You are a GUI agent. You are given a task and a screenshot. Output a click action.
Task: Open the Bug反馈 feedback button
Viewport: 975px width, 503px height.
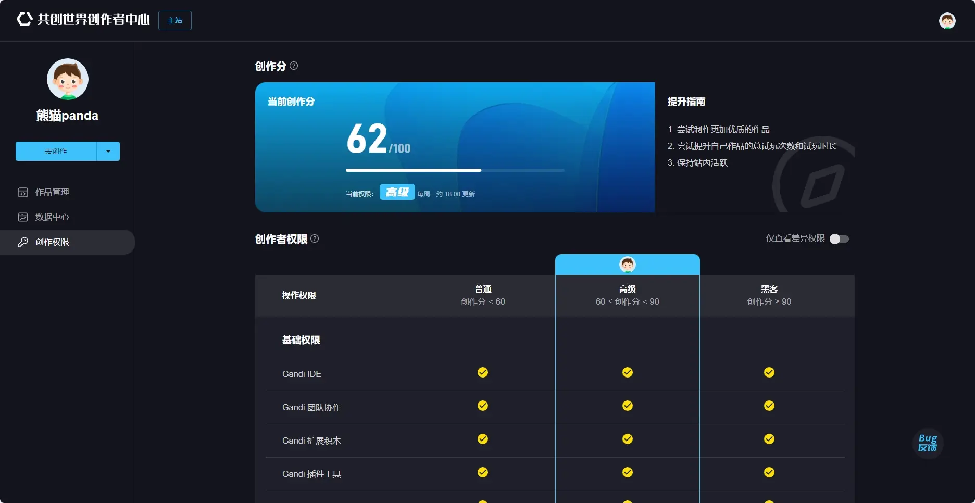(x=928, y=443)
